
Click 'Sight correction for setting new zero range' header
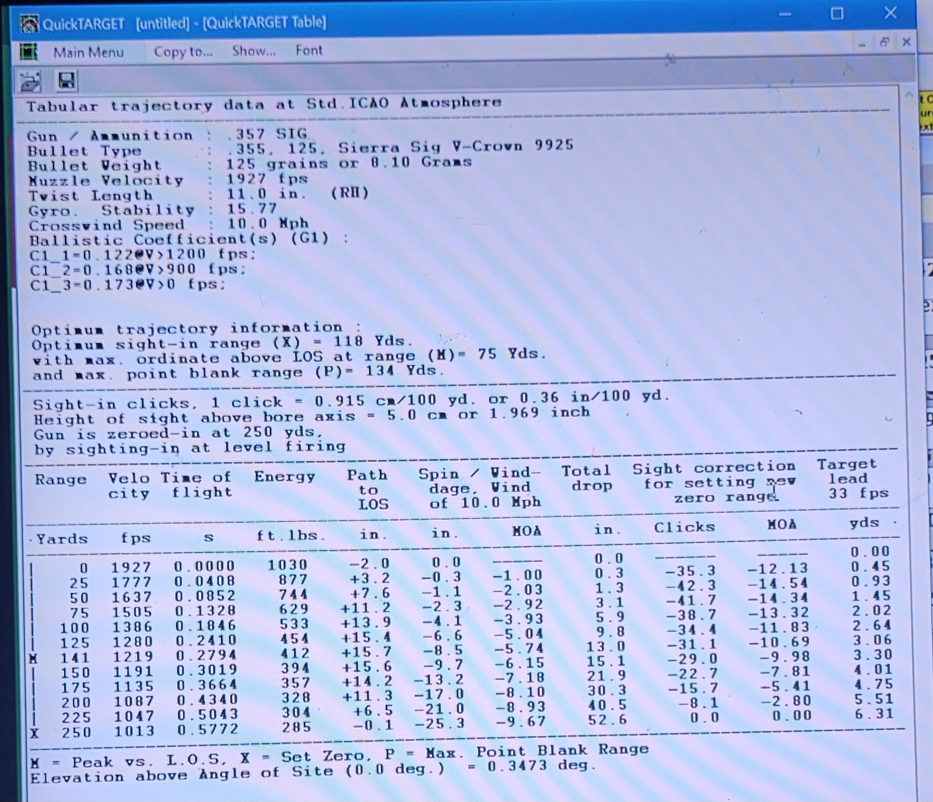coord(714,483)
